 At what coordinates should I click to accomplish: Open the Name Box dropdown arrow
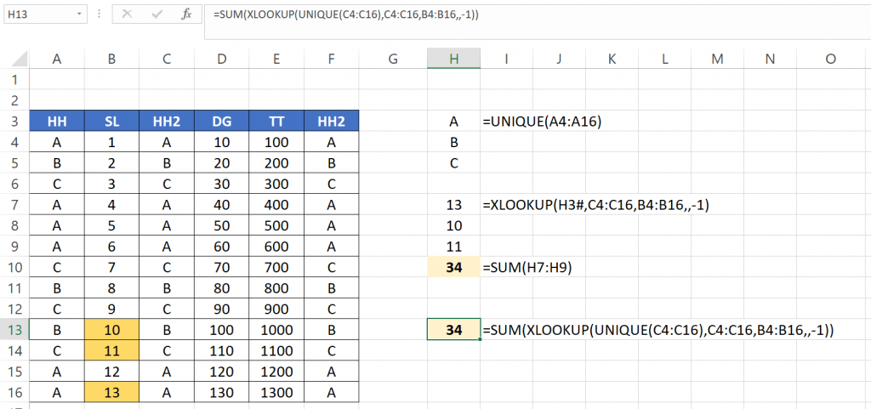coord(81,14)
